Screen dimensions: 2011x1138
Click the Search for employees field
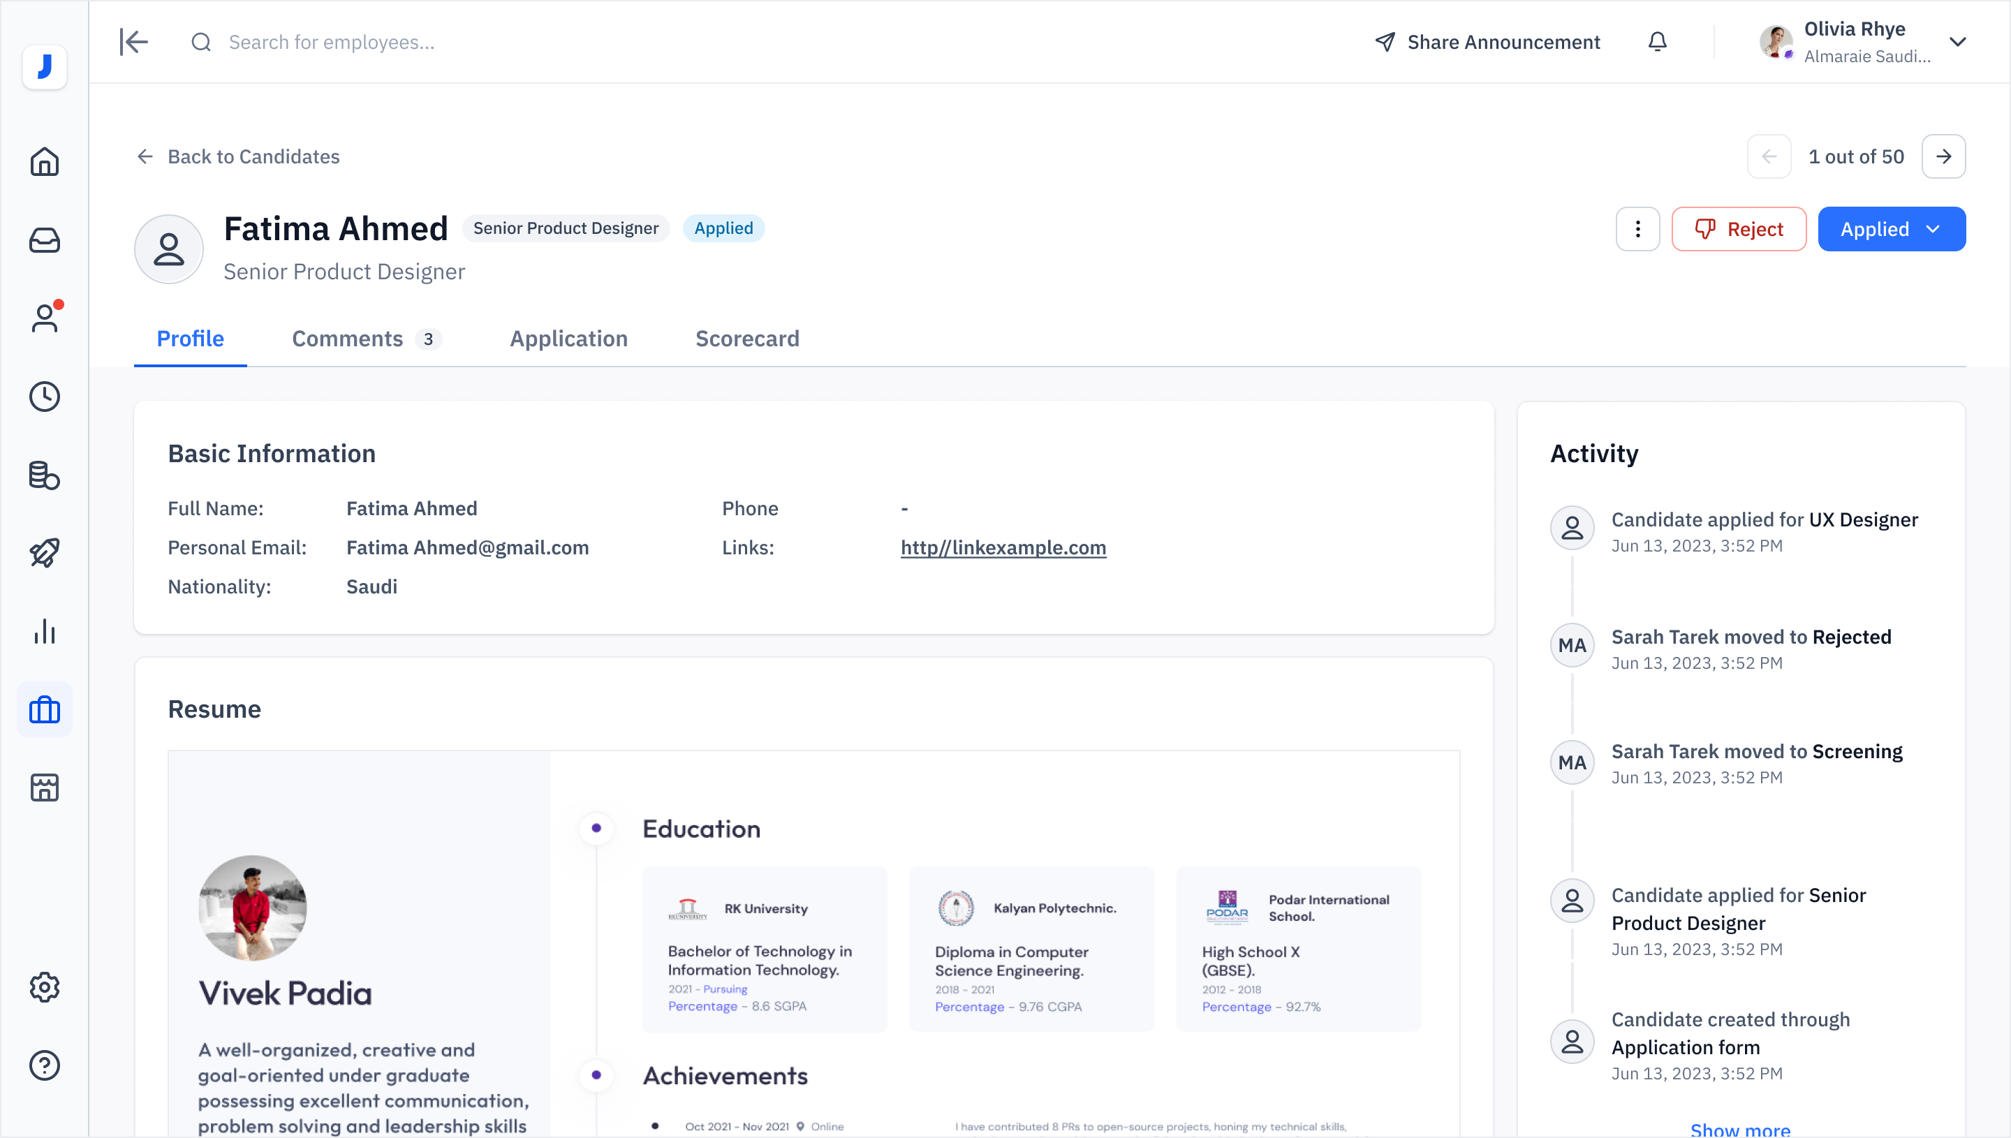(x=332, y=42)
